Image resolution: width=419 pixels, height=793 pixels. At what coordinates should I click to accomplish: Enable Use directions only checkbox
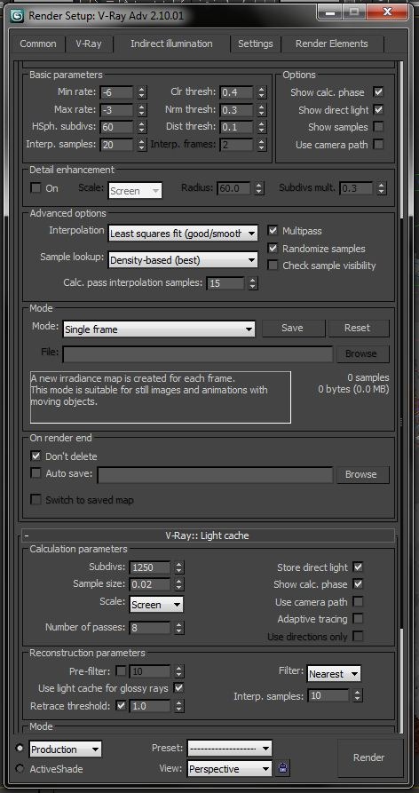click(358, 636)
